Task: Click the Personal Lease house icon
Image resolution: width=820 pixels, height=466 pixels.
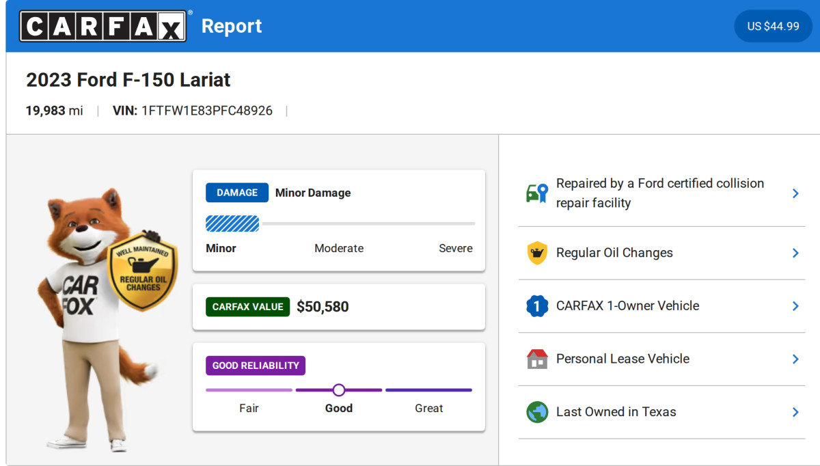Action: click(537, 359)
